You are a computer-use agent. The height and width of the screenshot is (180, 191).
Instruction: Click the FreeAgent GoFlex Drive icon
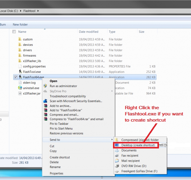click(117, 171)
